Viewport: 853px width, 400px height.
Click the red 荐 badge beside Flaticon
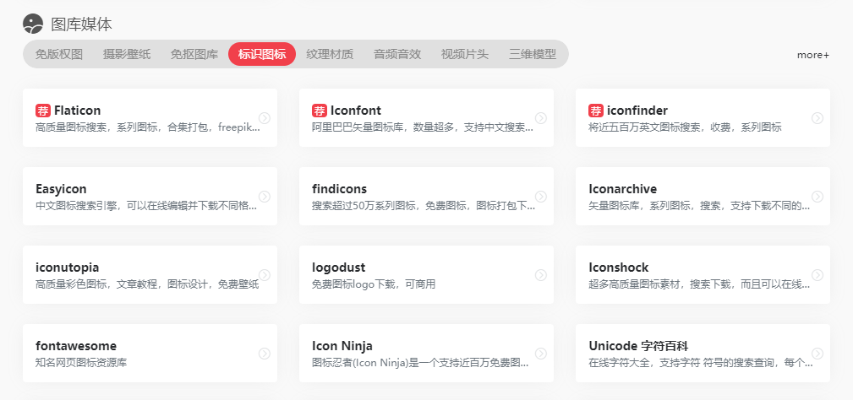coord(43,111)
